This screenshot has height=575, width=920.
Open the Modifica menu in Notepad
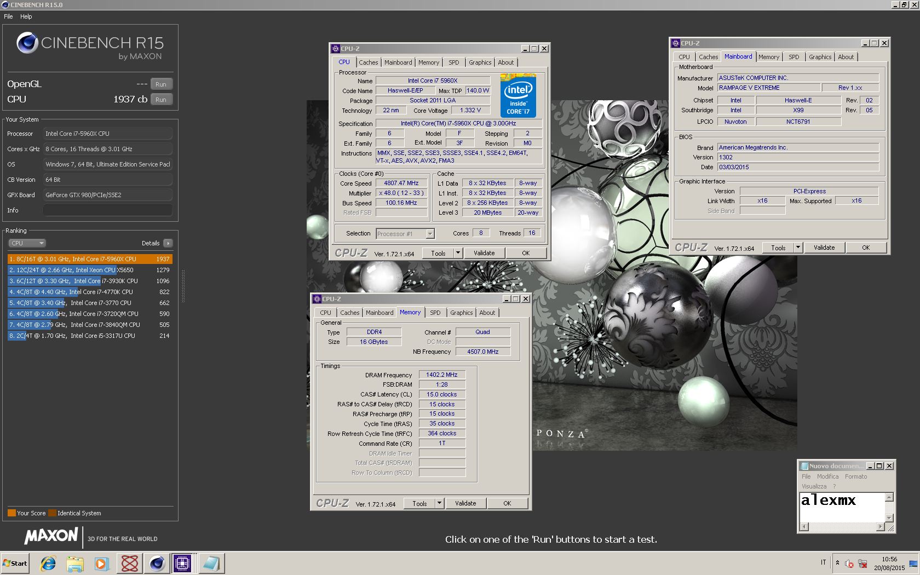828,477
